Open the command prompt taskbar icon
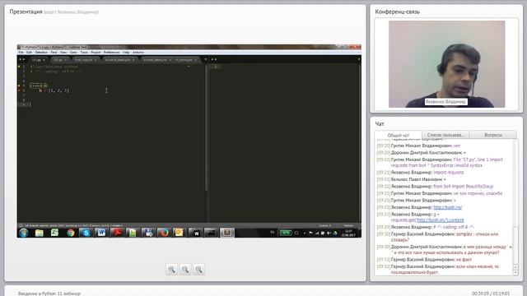Screen dimensions: 527x296 click(x=212, y=233)
